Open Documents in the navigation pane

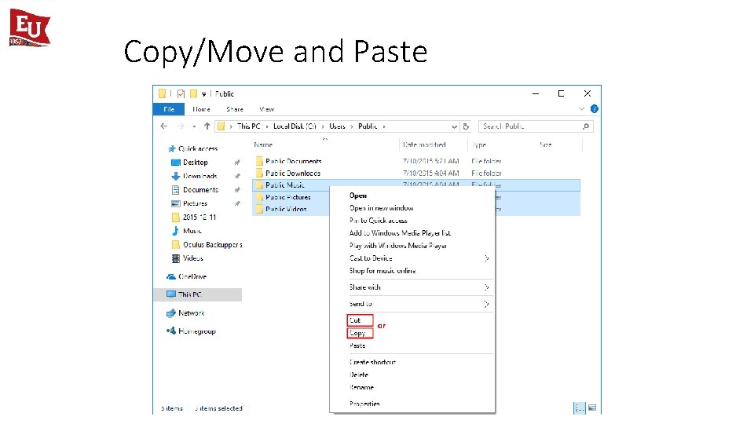coord(200,190)
